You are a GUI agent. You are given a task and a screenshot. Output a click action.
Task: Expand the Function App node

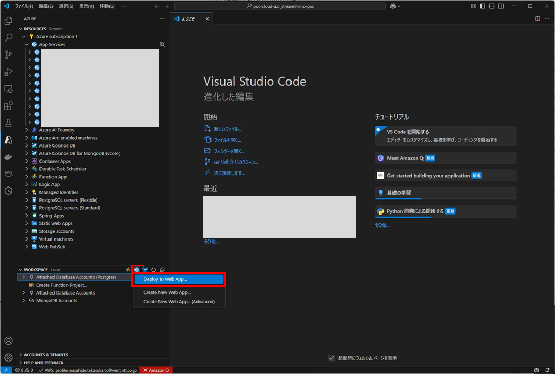[27, 177]
